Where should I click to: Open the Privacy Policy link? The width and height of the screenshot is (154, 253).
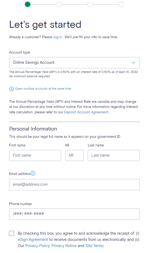[x=37, y=246]
